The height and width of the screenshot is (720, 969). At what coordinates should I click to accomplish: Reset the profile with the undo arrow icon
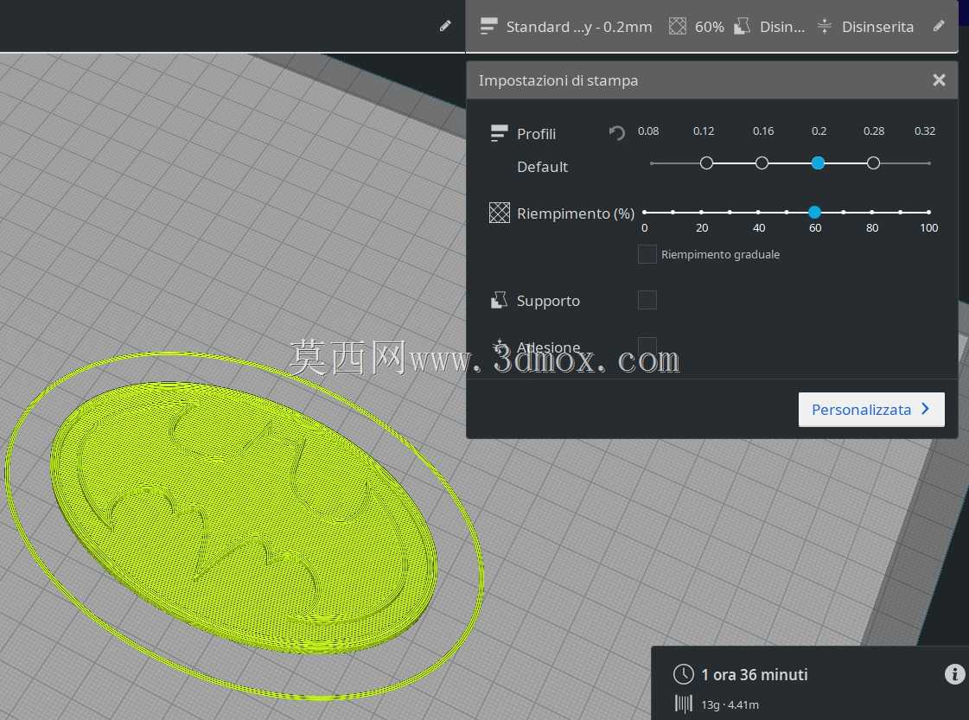coord(616,132)
